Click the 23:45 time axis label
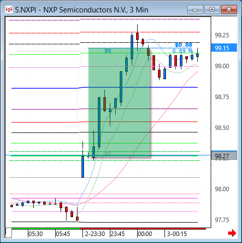 click(118, 234)
